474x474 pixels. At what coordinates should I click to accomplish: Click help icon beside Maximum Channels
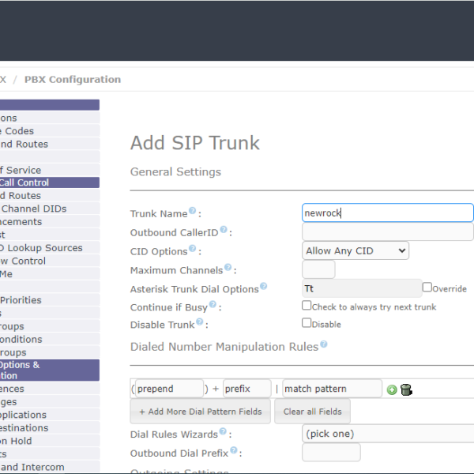(x=228, y=269)
